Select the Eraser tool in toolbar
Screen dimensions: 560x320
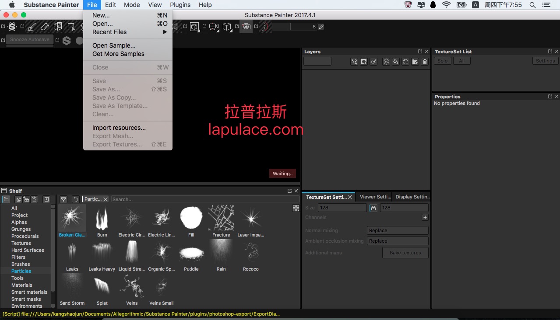coord(45,27)
